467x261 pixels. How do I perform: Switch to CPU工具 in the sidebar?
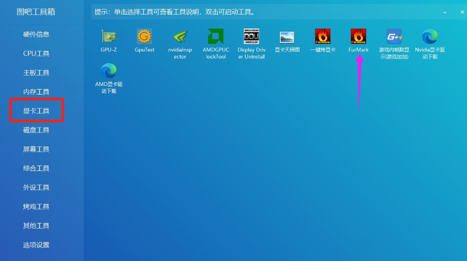[36, 53]
